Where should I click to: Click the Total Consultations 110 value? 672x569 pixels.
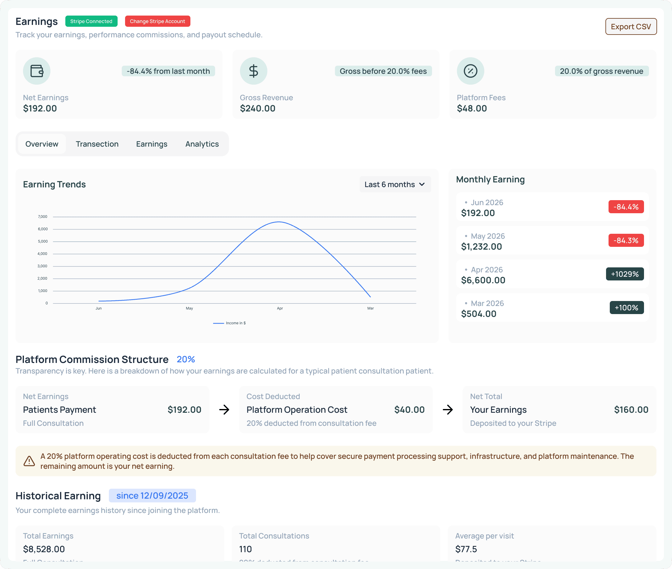click(x=245, y=549)
